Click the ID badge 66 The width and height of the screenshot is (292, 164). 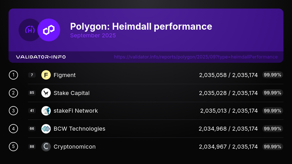[32, 129]
